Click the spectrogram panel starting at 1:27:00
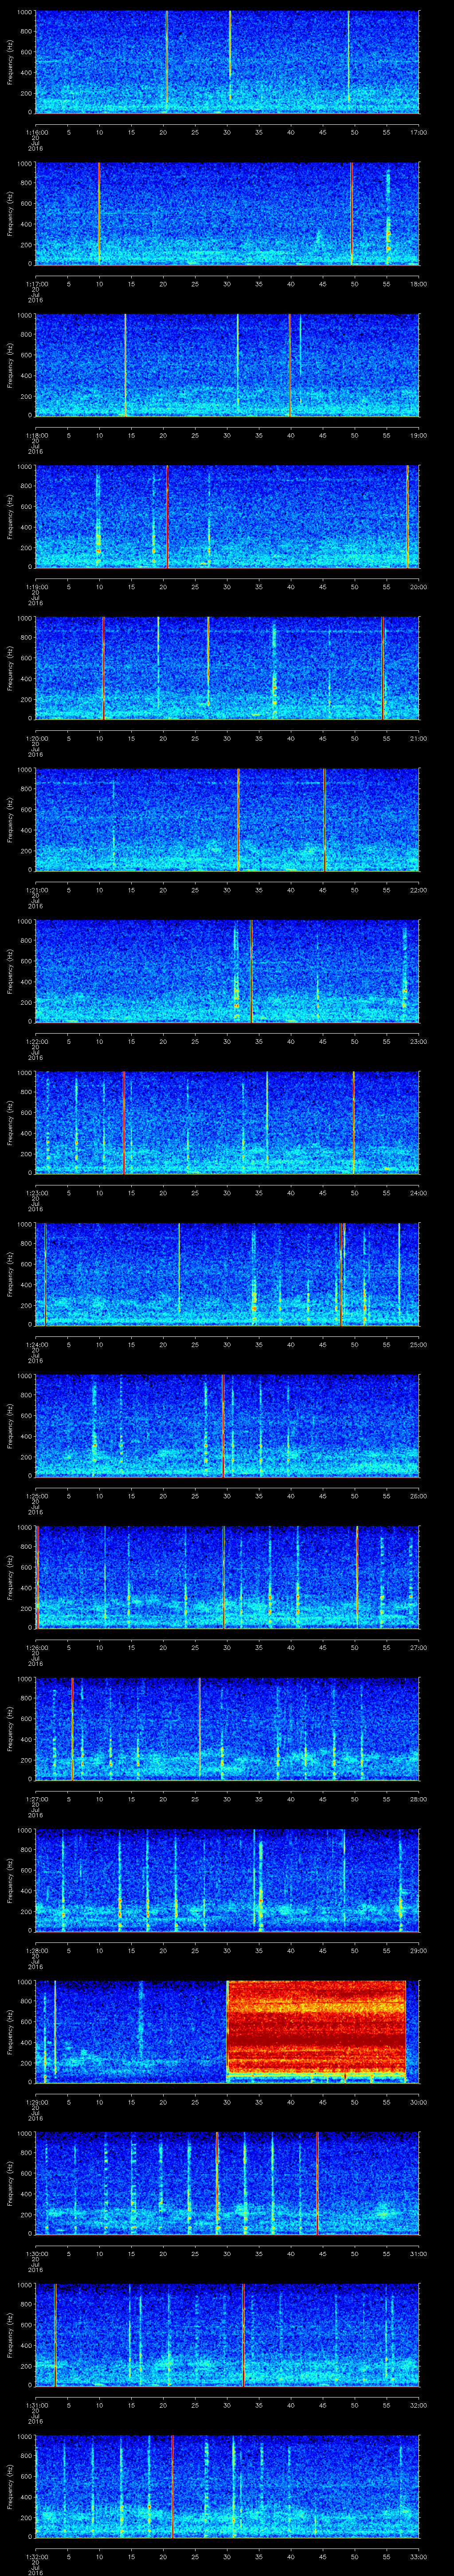Screen dimensions: 454x2576 click(x=227, y=1728)
